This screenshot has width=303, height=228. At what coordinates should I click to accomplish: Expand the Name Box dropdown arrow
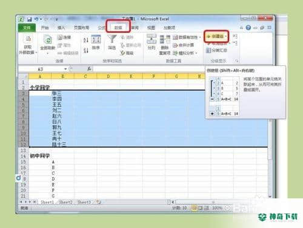65,69
